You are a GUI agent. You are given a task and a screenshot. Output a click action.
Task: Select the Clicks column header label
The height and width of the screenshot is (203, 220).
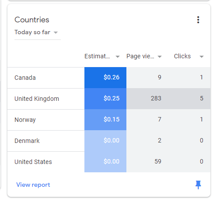click(182, 56)
